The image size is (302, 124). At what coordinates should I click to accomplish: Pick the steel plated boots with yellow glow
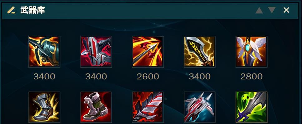coord(44,107)
